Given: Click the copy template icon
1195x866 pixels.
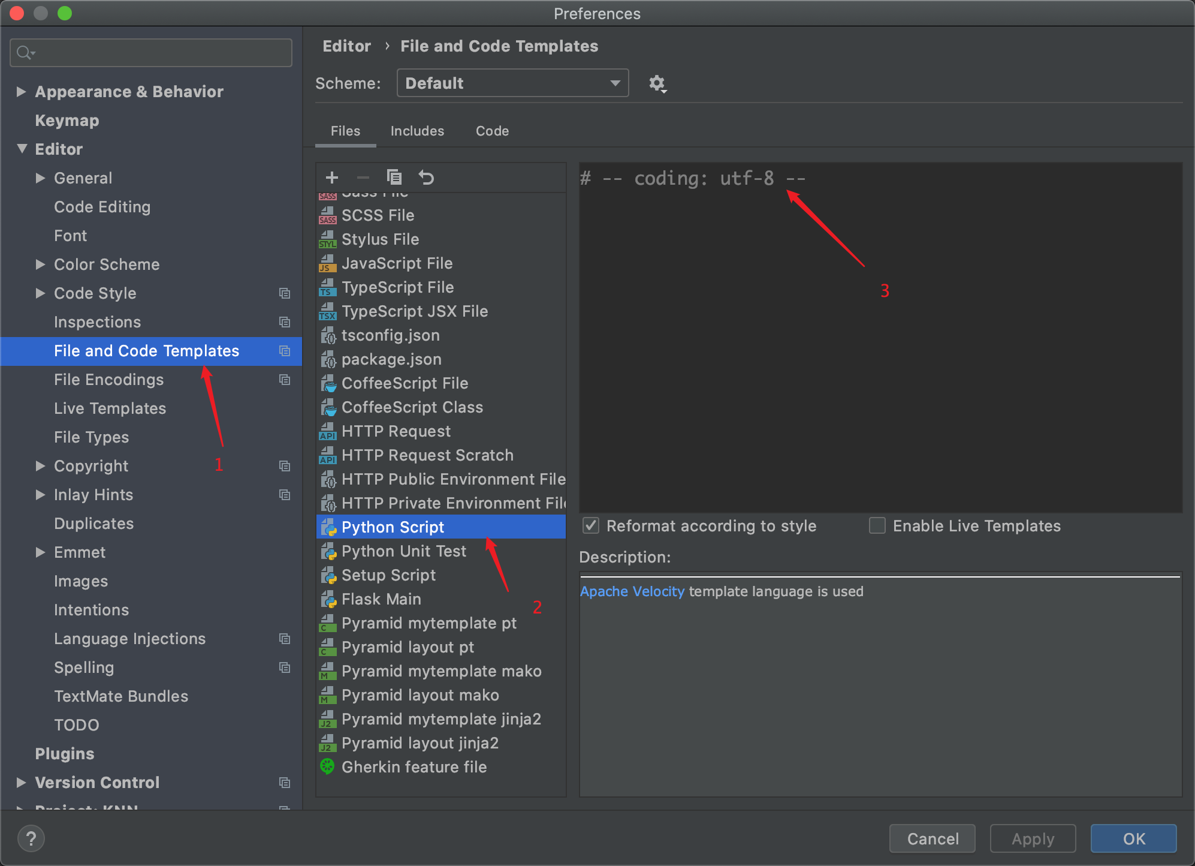Looking at the screenshot, I should [394, 178].
